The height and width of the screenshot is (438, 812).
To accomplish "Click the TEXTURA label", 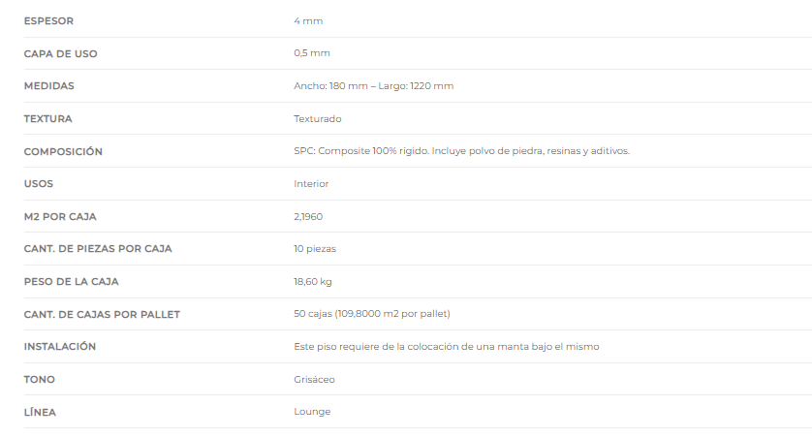I will pos(48,119).
